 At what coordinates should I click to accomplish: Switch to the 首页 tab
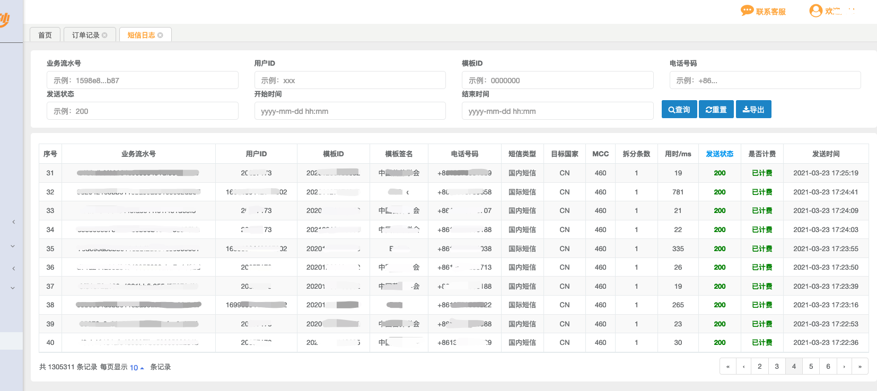pyautogui.click(x=45, y=35)
